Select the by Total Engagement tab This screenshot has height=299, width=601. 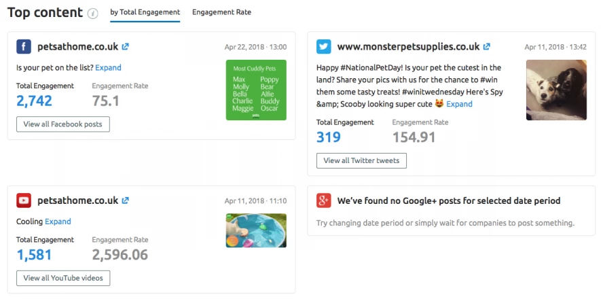pos(145,12)
